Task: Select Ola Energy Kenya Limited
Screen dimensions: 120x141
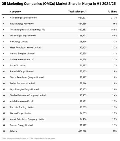Action: tap(60, 36)
